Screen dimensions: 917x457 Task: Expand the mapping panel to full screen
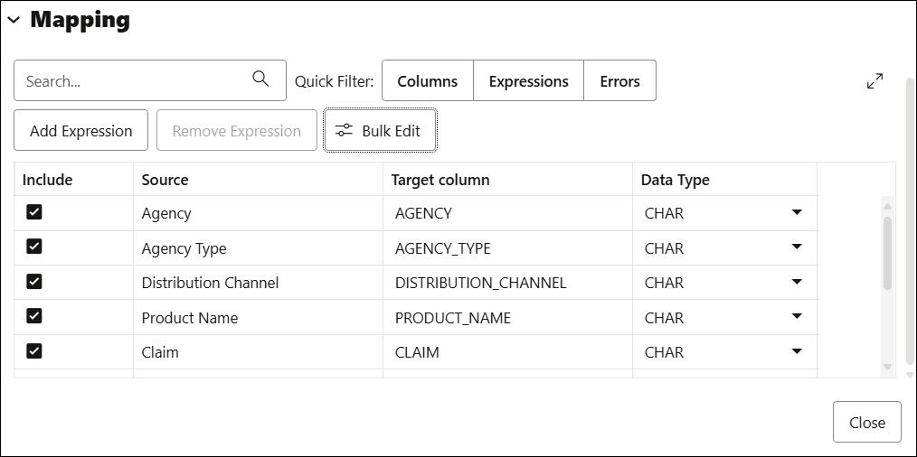tap(874, 81)
